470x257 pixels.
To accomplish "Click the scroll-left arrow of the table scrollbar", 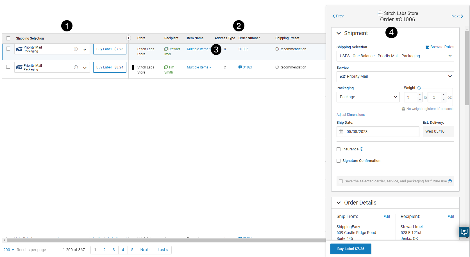I will [4, 240].
